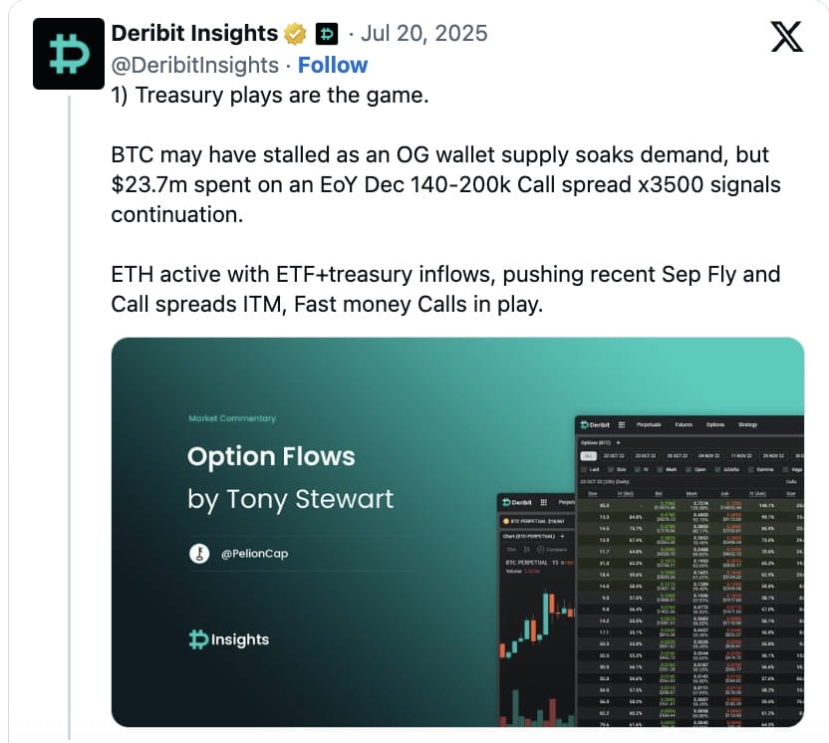
Task: Open the X logo link
Action: (x=787, y=37)
